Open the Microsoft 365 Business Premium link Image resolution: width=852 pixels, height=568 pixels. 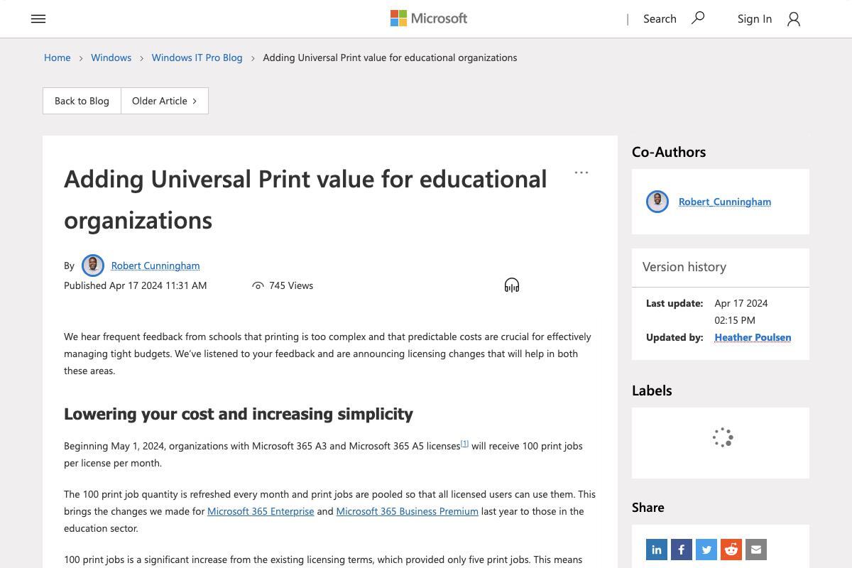(x=407, y=511)
